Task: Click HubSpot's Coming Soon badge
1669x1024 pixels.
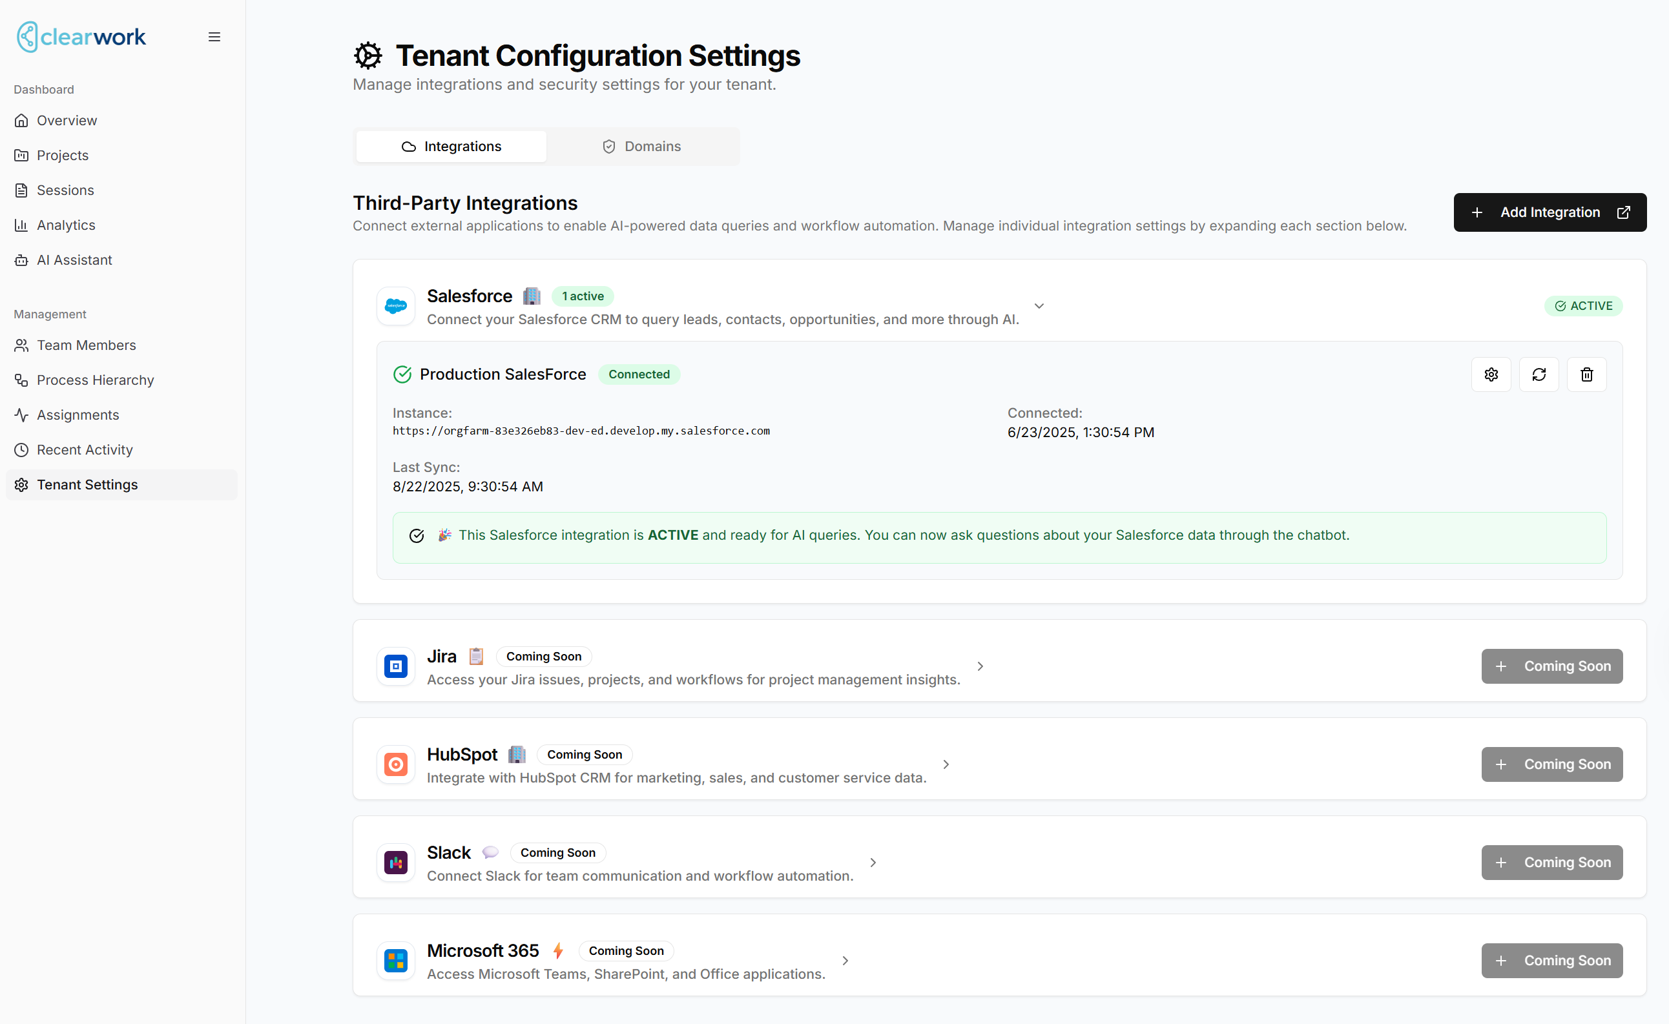Action: click(x=585, y=755)
